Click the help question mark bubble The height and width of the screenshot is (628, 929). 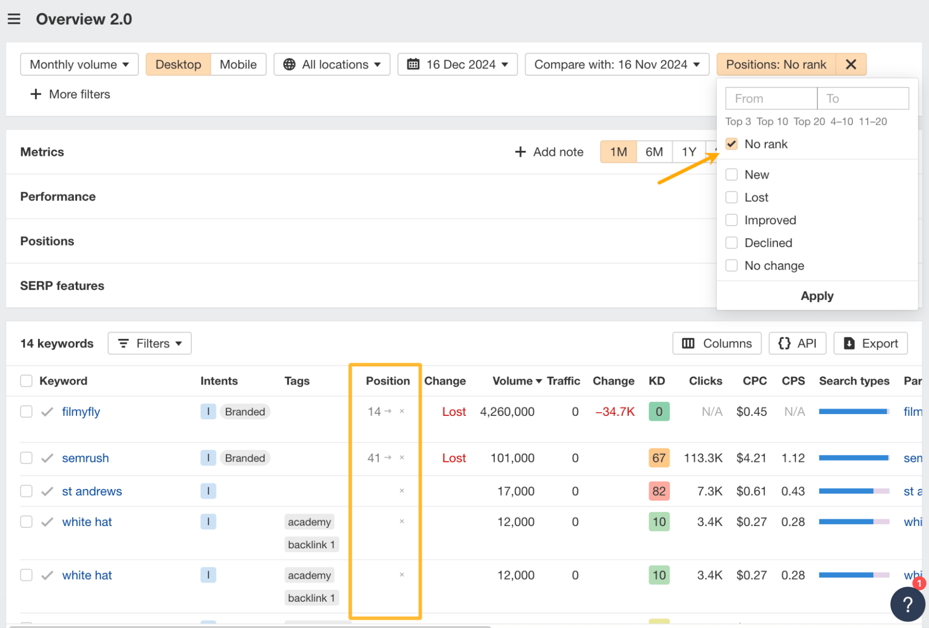tap(907, 604)
